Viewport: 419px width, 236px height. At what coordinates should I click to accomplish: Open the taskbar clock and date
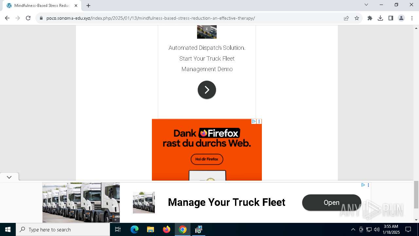coord(391,229)
